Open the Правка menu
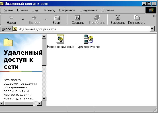The image size is (158, 113). point(22,10)
